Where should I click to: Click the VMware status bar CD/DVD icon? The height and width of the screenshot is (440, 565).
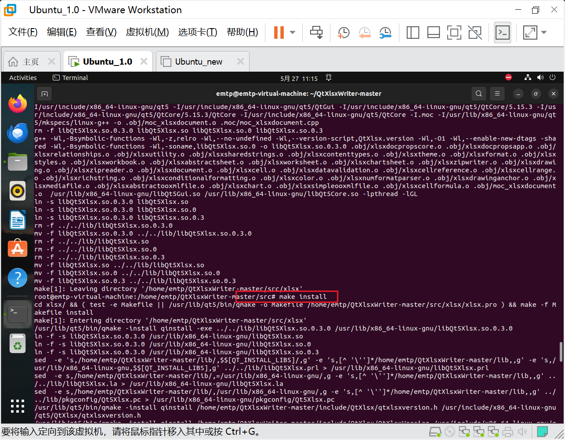point(450,432)
